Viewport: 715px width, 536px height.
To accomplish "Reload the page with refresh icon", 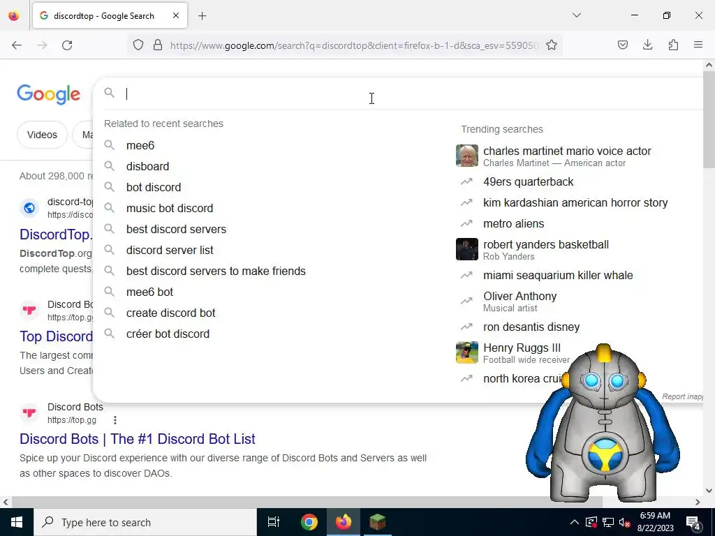I will (67, 45).
